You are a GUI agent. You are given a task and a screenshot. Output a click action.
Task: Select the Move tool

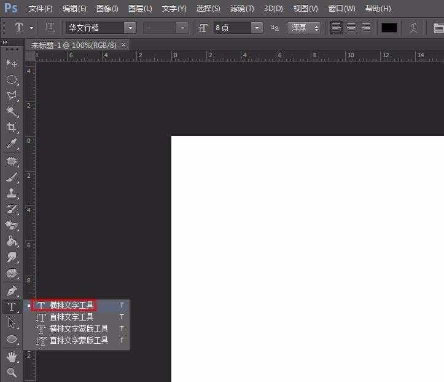pos(12,63)
